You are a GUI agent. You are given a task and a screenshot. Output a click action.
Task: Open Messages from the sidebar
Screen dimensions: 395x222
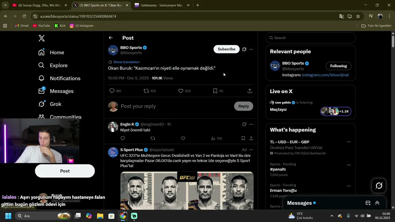(56, 91)
